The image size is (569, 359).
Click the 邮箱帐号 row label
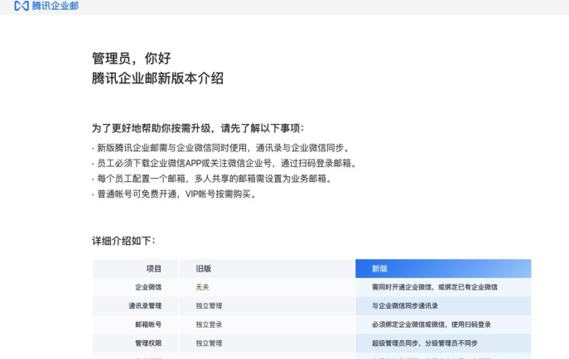(148, 324)
